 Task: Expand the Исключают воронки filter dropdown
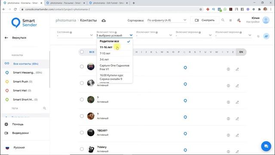coord(233,35)
